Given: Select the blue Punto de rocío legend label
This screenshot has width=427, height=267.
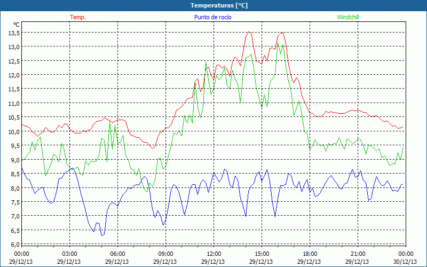Looking at the screenshot, I should coord(212,17).
